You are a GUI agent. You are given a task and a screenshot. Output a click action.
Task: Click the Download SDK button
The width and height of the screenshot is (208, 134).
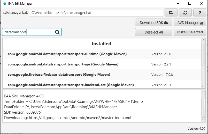pos(153,23)
